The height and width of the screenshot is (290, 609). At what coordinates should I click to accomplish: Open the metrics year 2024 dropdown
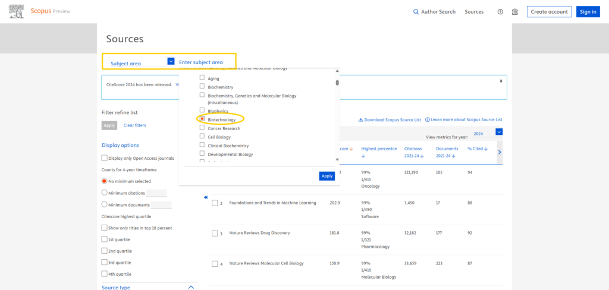499,132
